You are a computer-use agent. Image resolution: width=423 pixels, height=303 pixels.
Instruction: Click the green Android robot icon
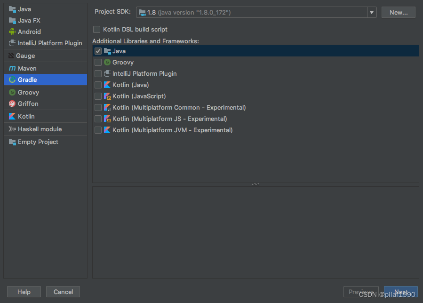12,32
